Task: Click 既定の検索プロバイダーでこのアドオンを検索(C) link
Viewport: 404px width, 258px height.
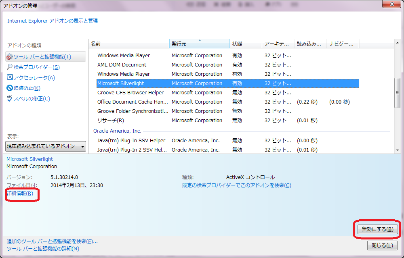Action: 236,185
